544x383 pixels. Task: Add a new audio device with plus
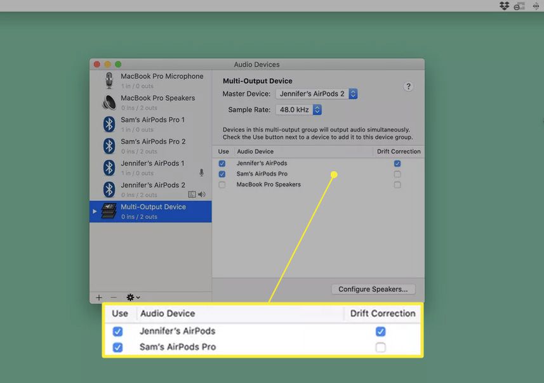(x=98, y=297)
